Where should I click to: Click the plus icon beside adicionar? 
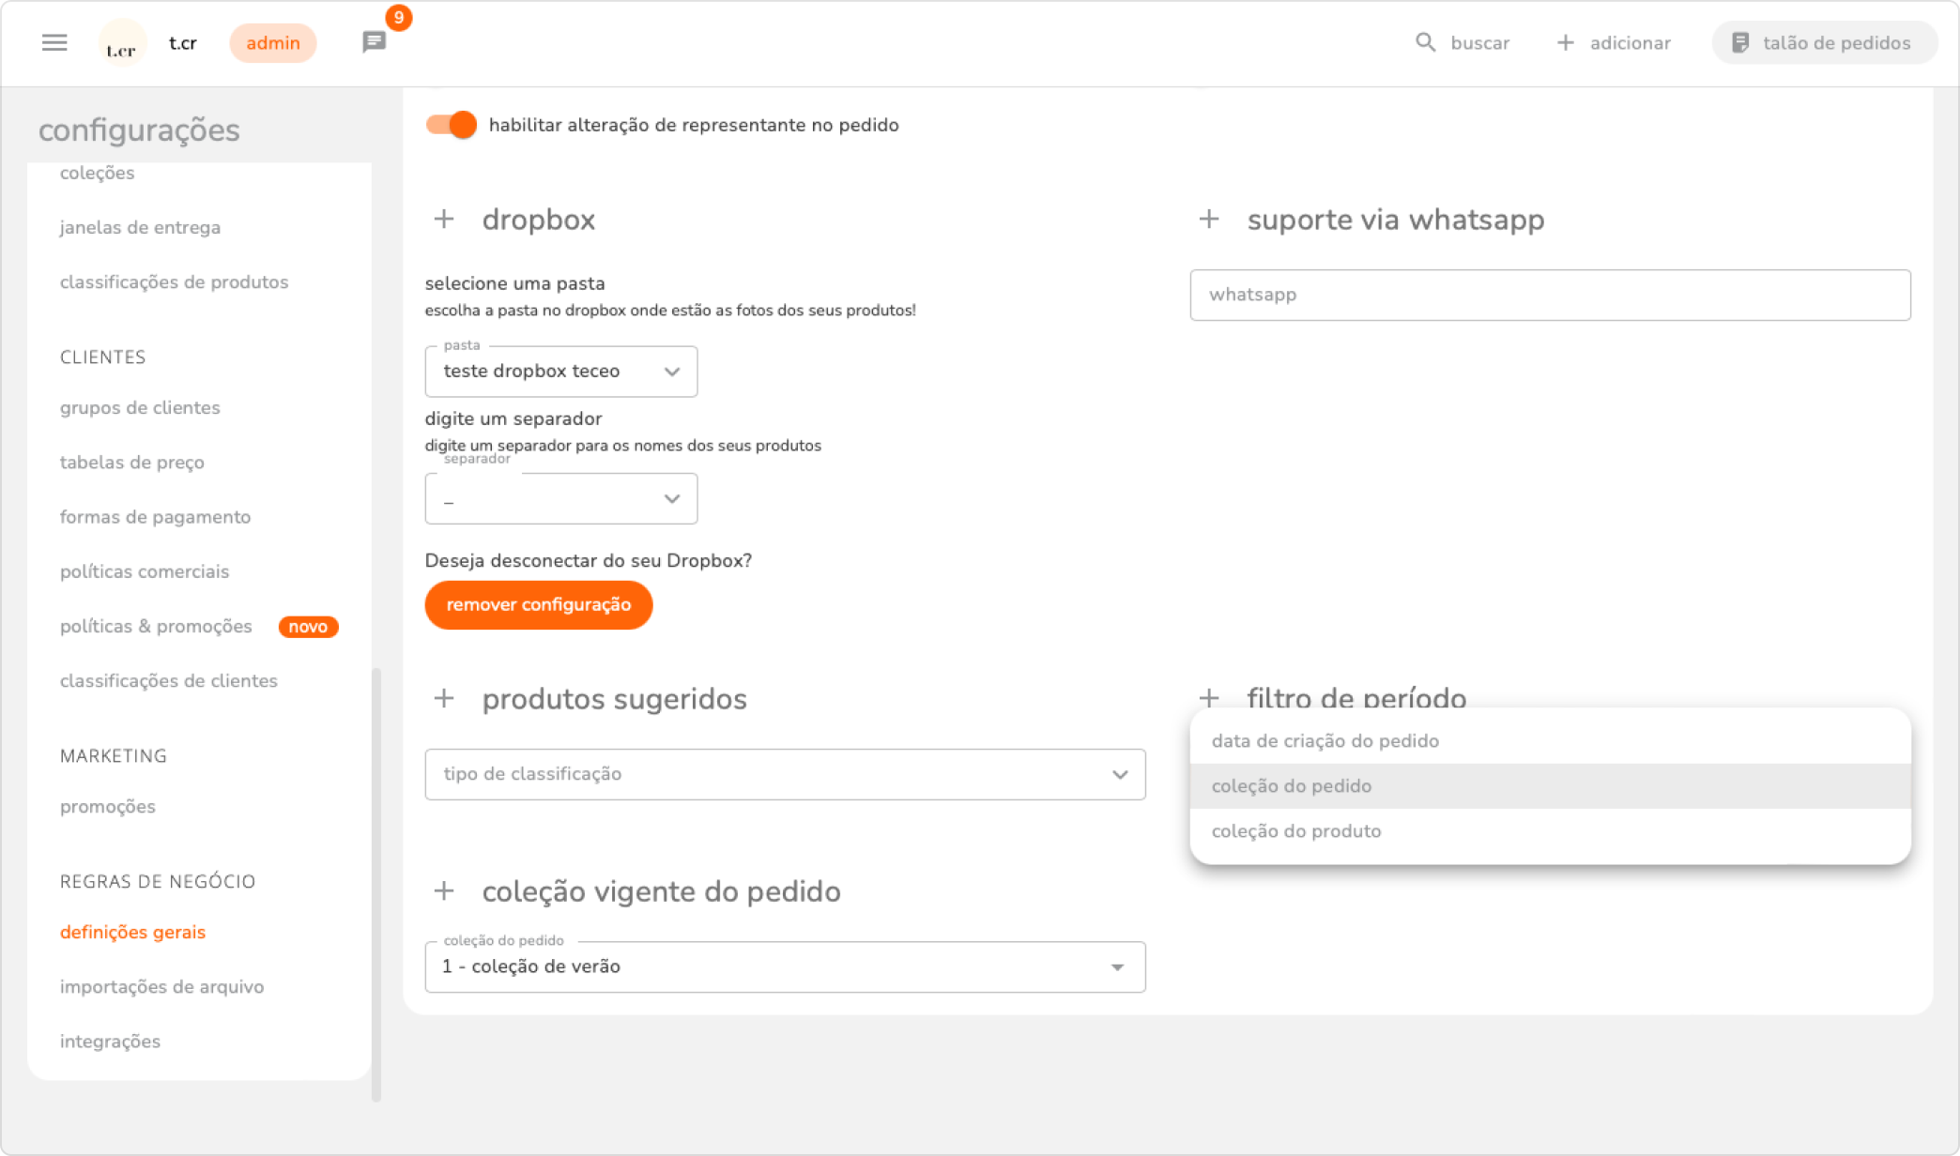tap(1565, 43)
